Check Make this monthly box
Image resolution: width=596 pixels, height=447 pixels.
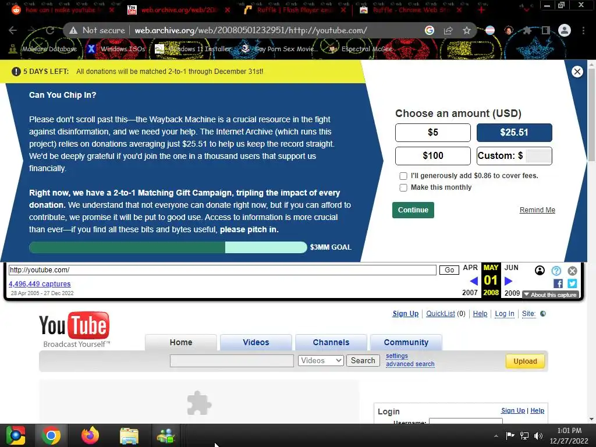[x=403, y=187]
